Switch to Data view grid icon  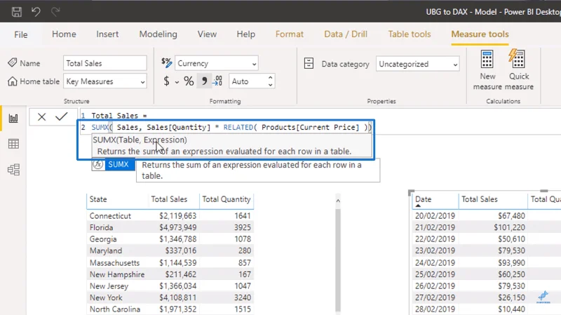click(x=13, y=144)
